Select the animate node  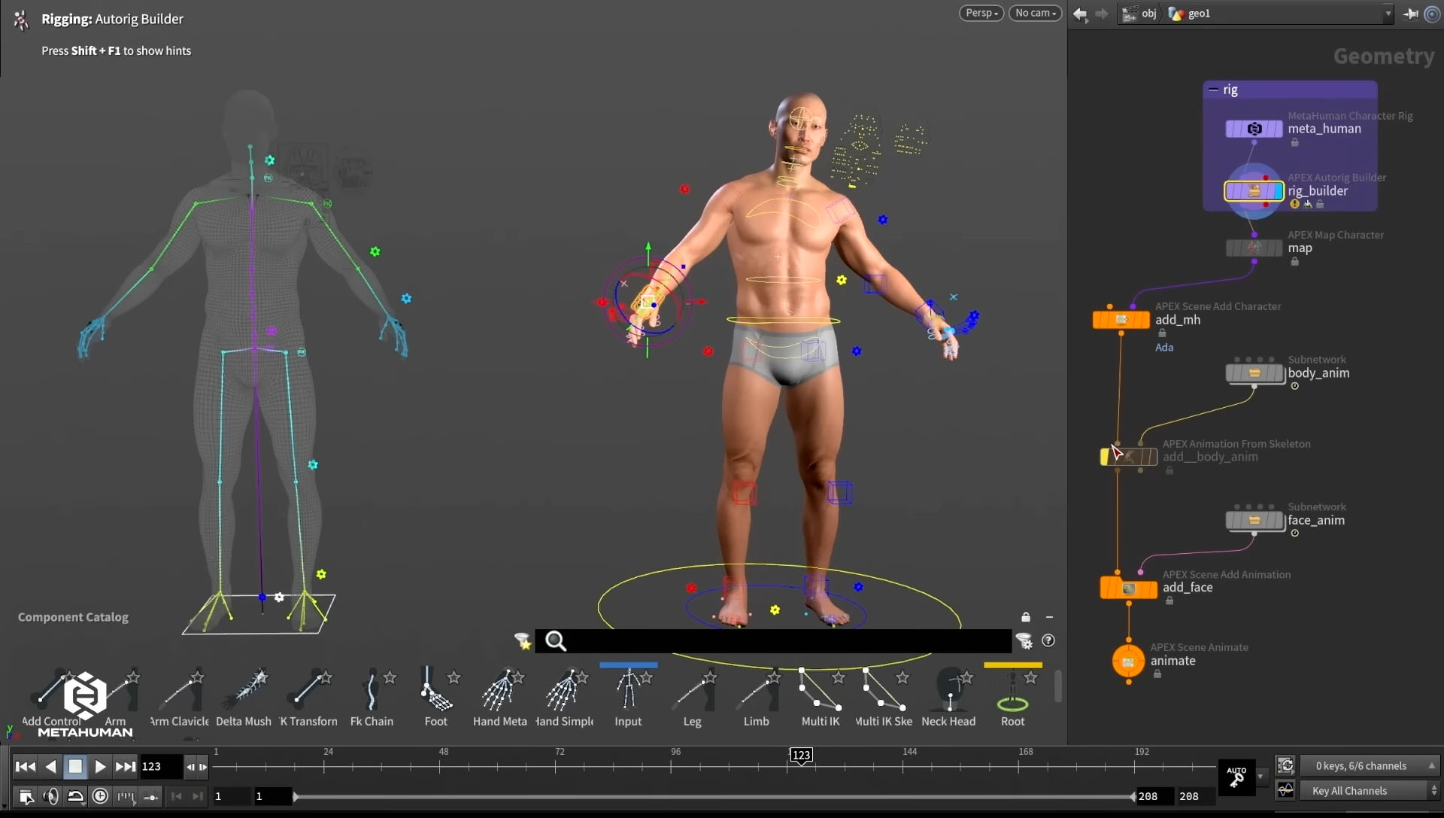click(x=1128, y=661)
